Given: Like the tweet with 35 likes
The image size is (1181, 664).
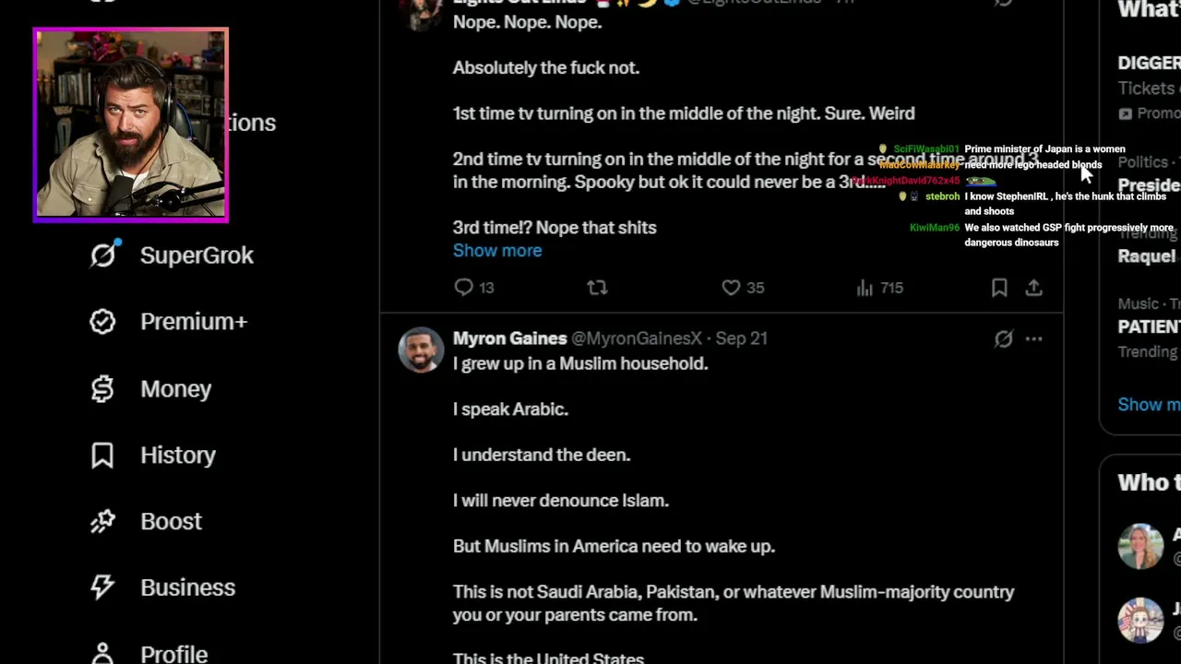Looking at the screenshot, I should tap(743, 288).
